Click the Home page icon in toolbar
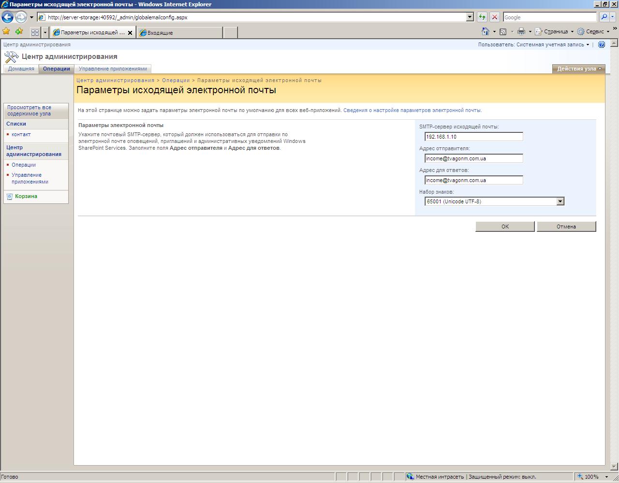Viewport: 619px width, 483px height. coord(486,31)
